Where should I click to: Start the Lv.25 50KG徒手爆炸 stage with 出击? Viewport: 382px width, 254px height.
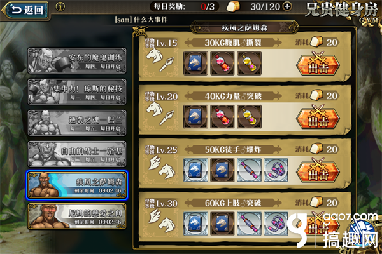pos(318,171)
